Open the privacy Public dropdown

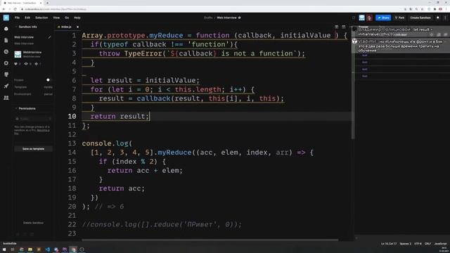[33, 119]
